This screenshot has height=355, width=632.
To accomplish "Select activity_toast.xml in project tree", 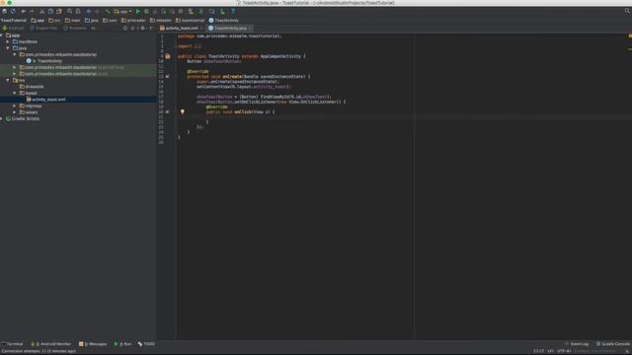I will [x=46, y=100].
